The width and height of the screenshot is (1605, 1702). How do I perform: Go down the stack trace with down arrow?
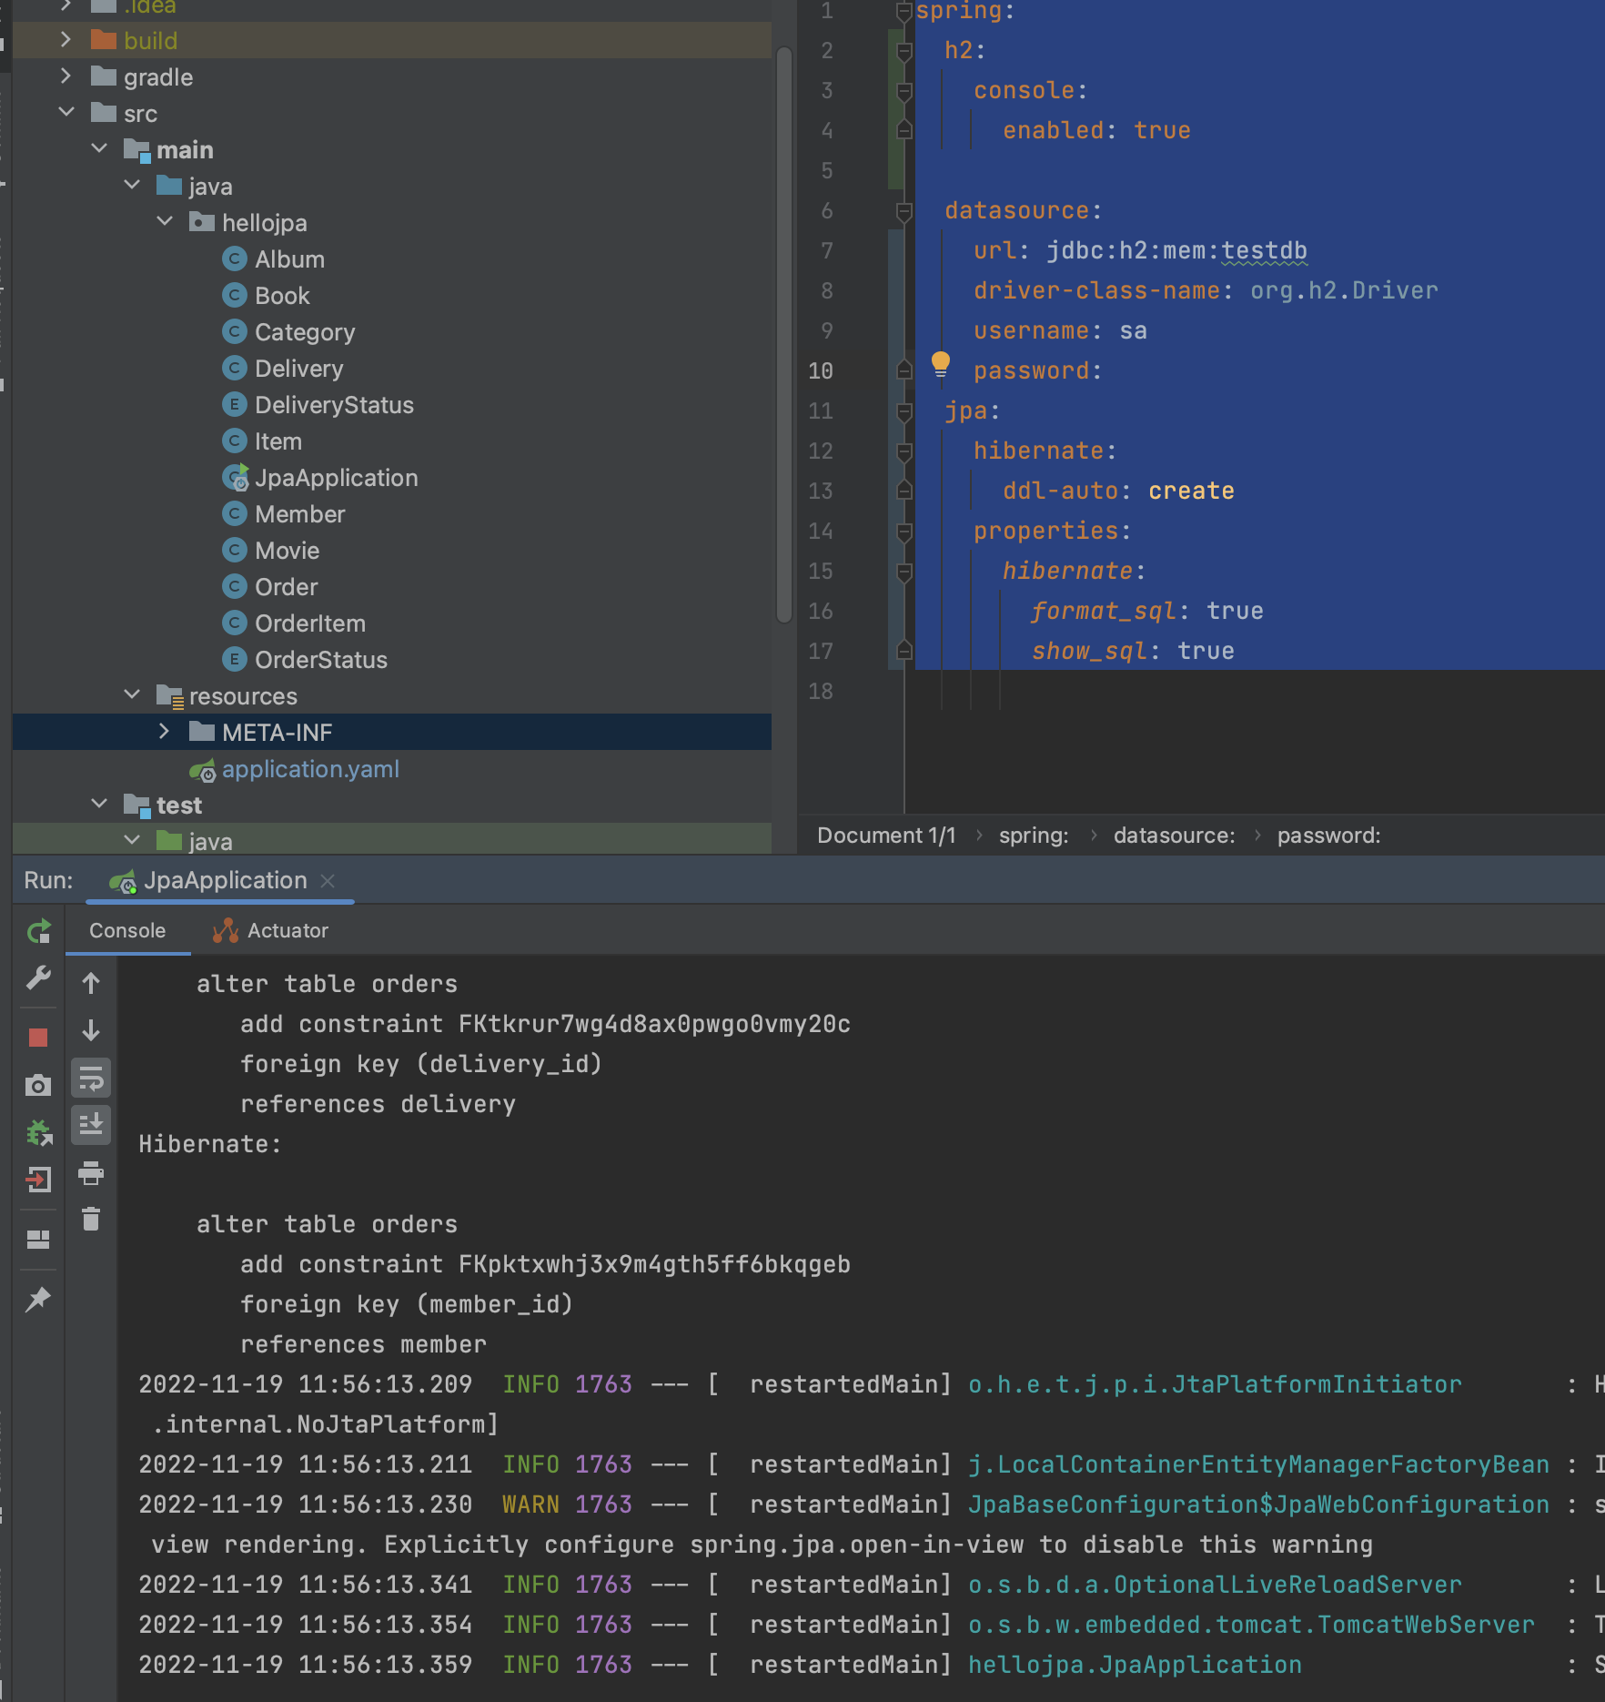[91, 1030]
